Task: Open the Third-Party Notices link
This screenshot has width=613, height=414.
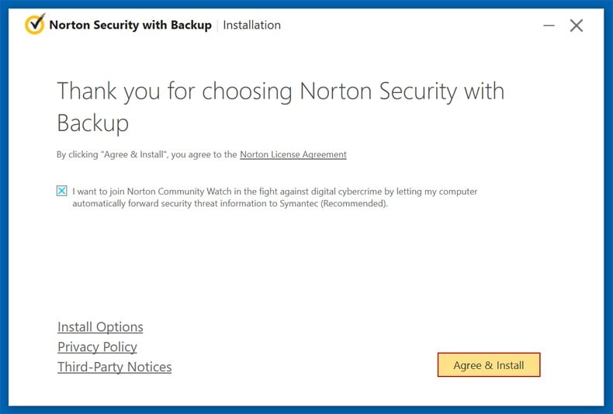Action: tap(115, 367)
